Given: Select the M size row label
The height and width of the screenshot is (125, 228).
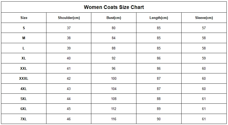Looking at the screenshot, I should point(24,38).
